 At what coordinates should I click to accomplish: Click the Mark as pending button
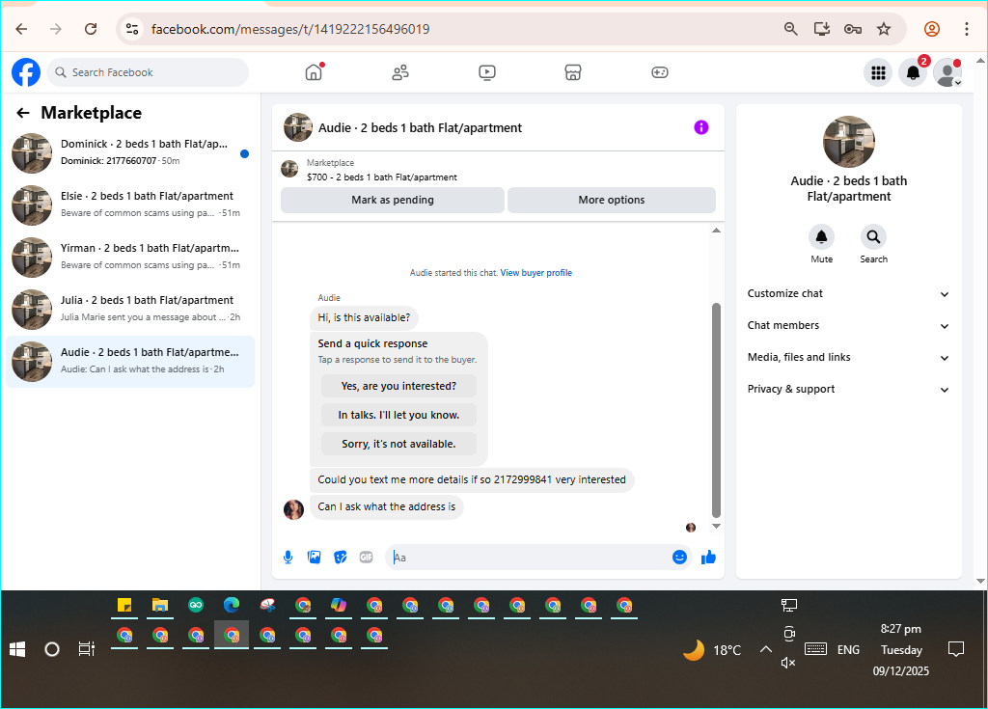[x=393, y=200]
